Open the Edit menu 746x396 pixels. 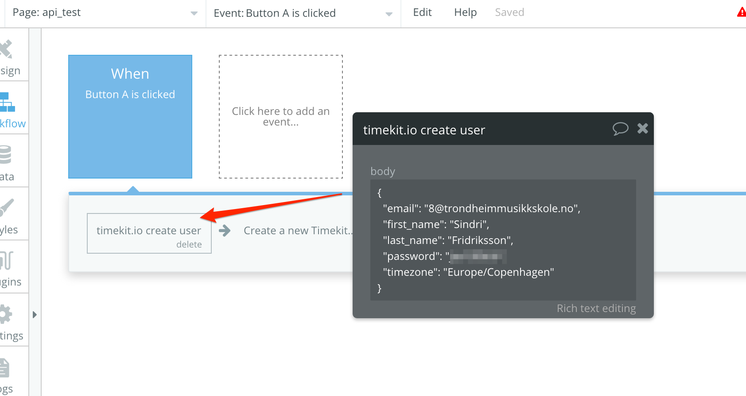(422, 12)
